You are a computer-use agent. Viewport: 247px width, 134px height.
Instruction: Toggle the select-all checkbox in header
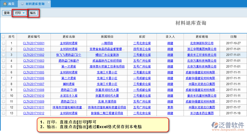click(x=3, y=37)
